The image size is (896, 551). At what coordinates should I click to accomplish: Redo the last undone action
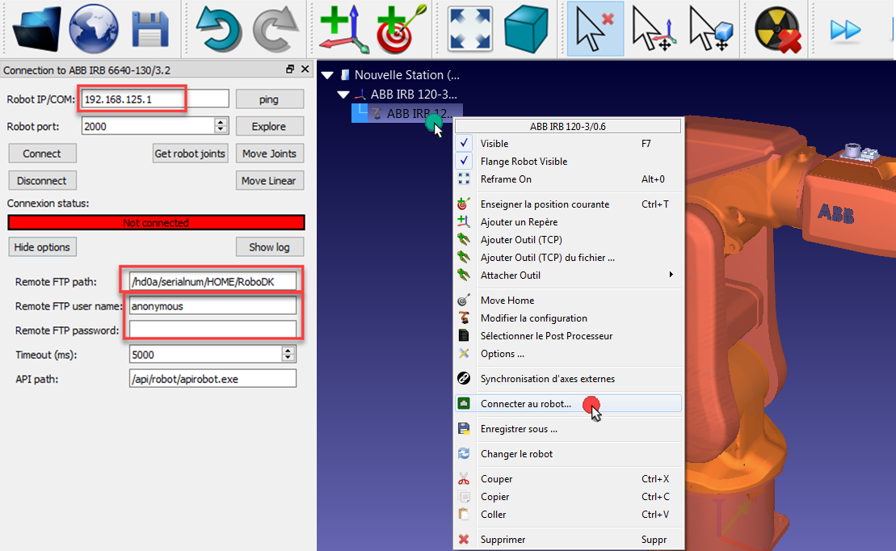point(276,29)
